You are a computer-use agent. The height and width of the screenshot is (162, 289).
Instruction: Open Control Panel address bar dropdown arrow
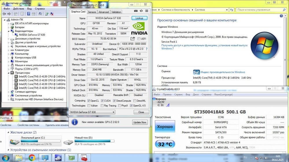227,10
